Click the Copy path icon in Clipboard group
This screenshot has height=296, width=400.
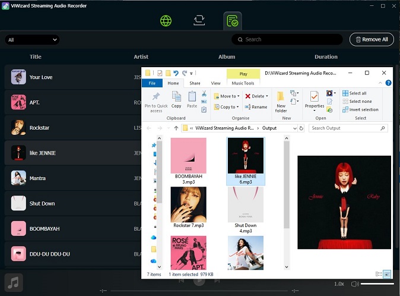(204, 102)
